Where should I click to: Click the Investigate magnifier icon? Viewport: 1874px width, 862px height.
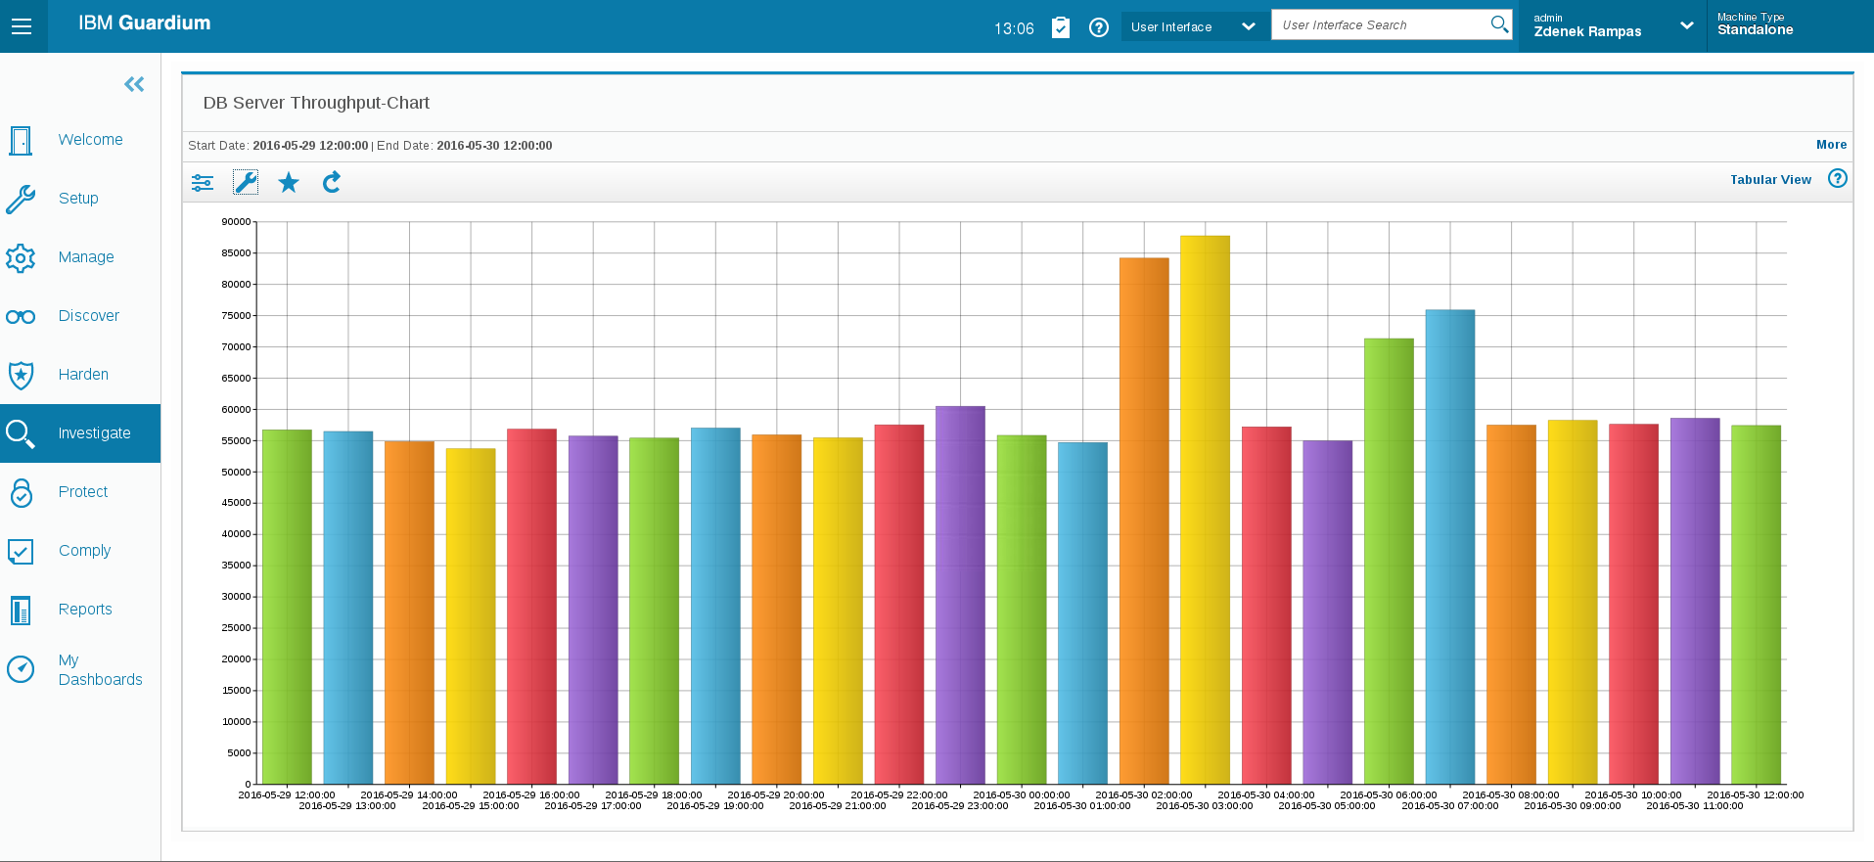[x=21, y=433]
